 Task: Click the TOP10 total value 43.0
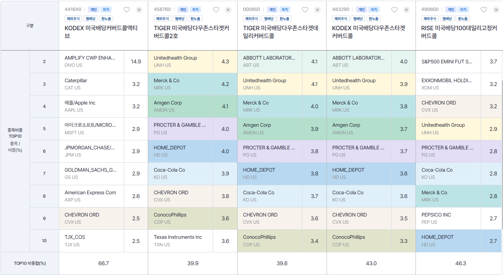(371, 263)
